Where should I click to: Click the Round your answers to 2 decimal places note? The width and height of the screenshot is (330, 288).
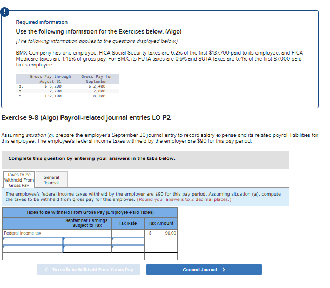click(x=184, y=199)
